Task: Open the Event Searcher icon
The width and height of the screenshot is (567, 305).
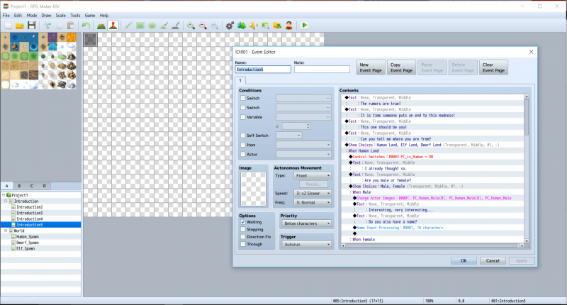Action: pos(265,26)
